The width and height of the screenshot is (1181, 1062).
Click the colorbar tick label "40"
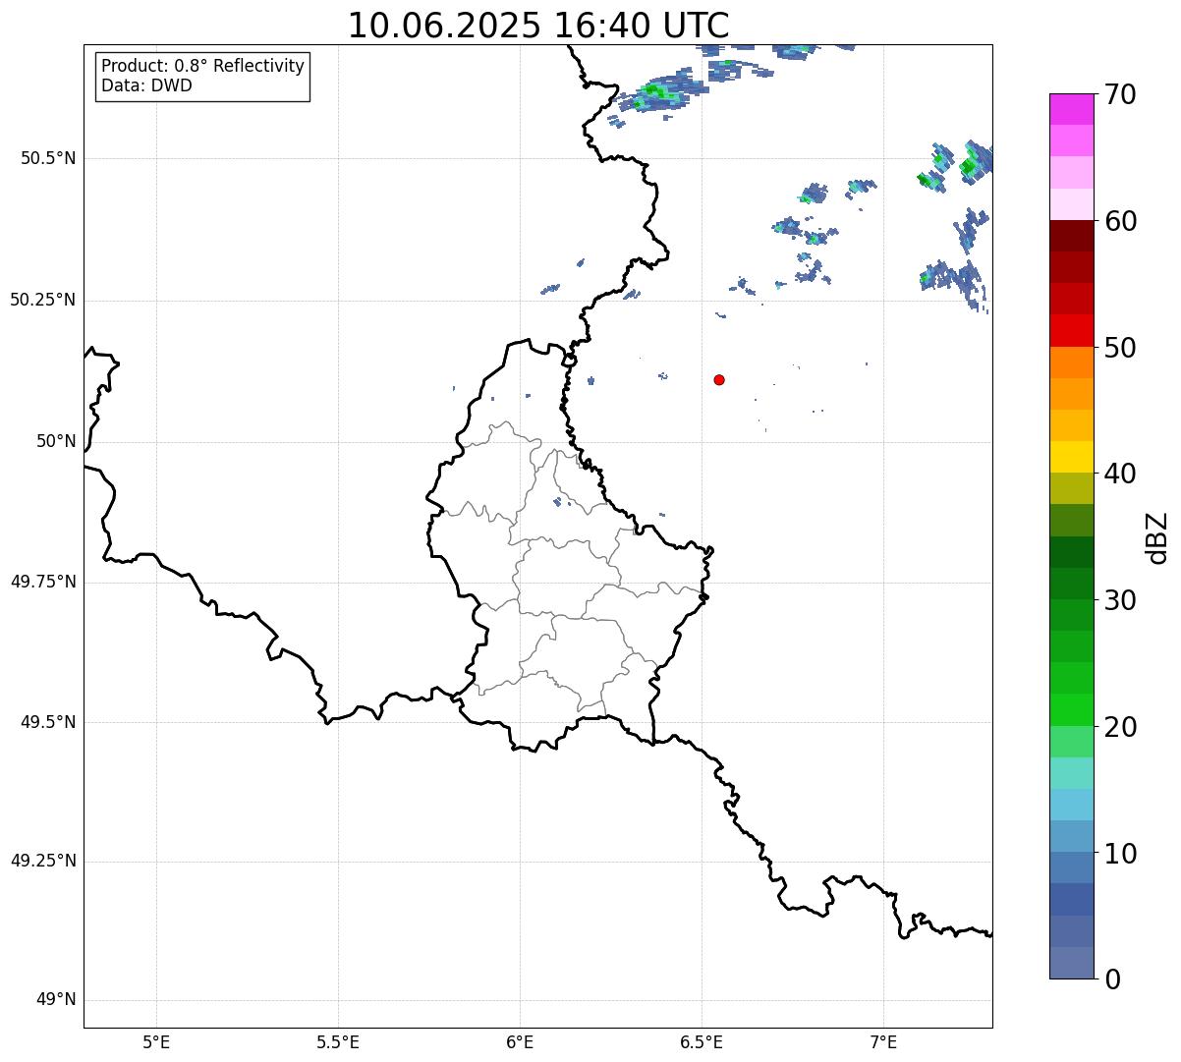click(1119, 474)
